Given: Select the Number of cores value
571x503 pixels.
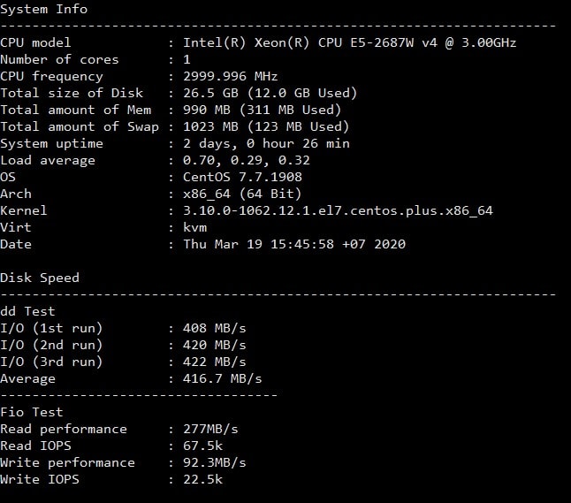Looking at the screenshot, I should point(187,59).
